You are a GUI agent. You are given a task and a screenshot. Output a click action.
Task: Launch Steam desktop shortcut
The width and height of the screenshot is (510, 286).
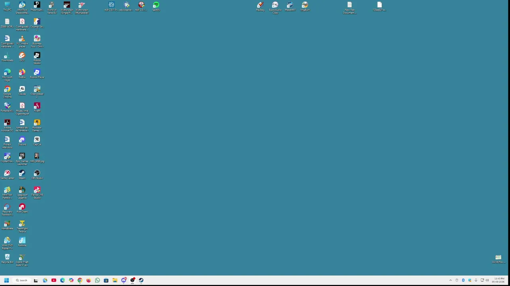click(x=22, y=174)
